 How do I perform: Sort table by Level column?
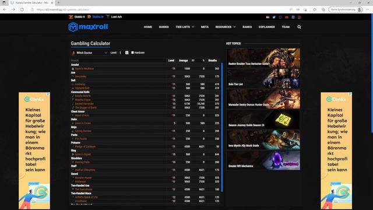(x=171, y=61)
